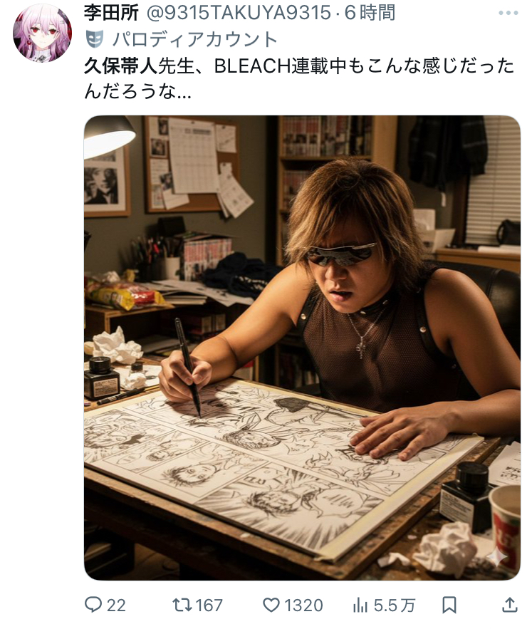Open the 6時間 timestamp link

(x=370, y=13)
